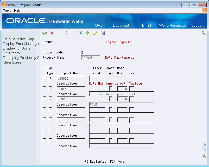The height and width of the screenshot is (167, 209).
Task: Click the Program Name field P00926
Action: (x=91, y=58)
